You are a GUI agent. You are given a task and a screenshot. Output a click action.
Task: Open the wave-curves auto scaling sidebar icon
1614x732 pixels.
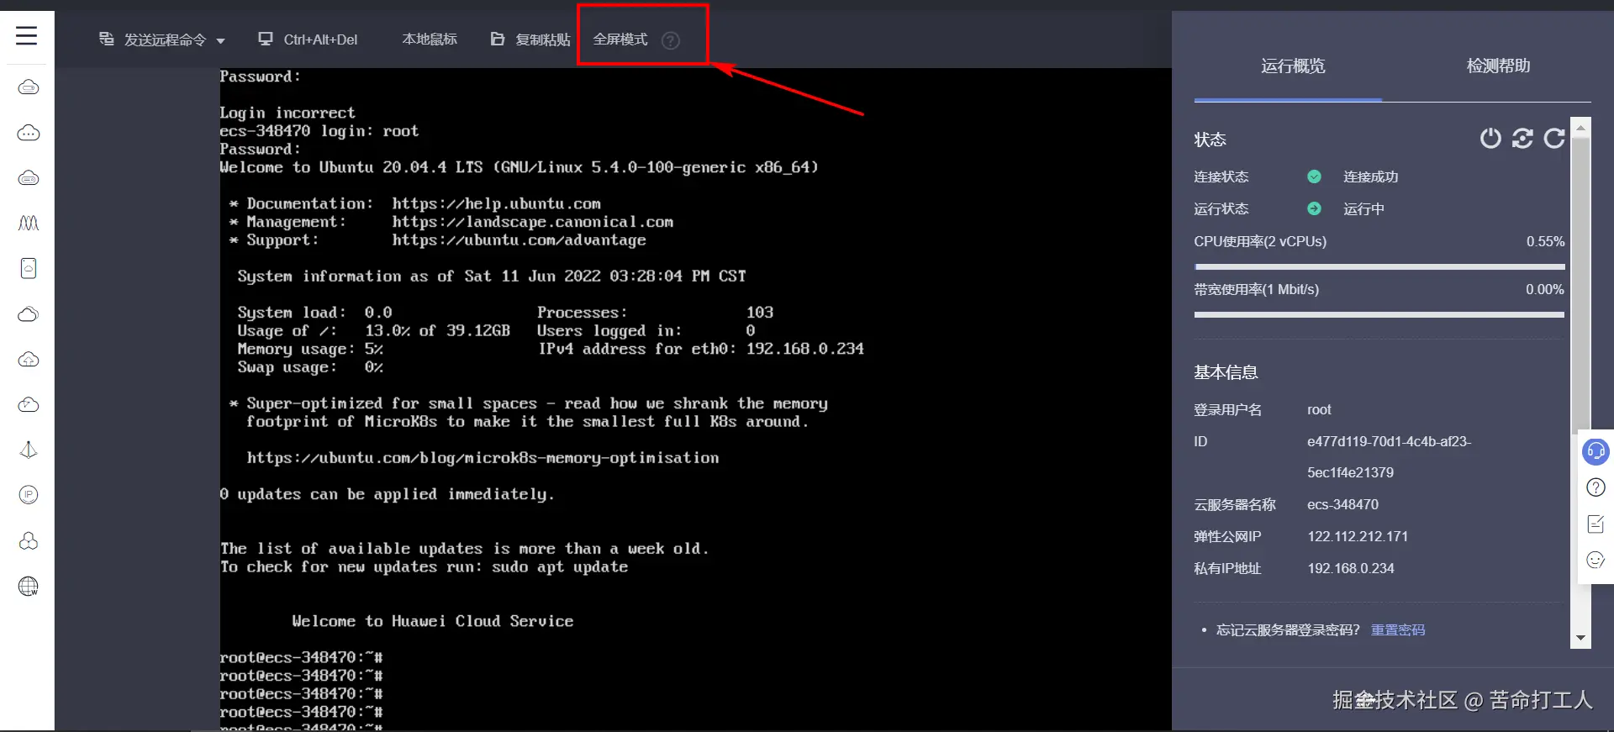(x=29, y=224)
